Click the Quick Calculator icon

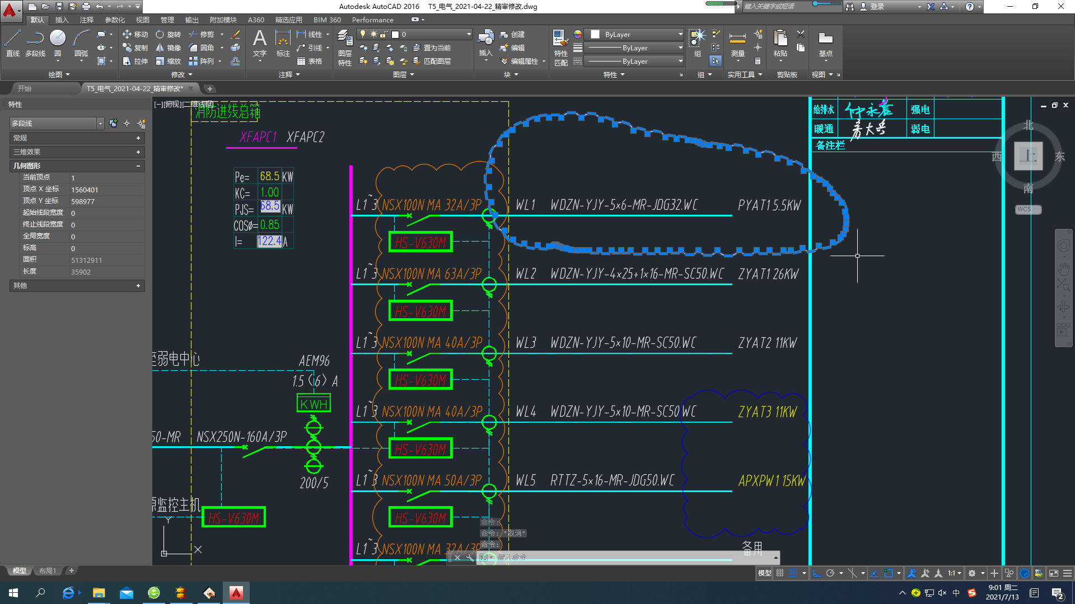click(x=758, y=61)
